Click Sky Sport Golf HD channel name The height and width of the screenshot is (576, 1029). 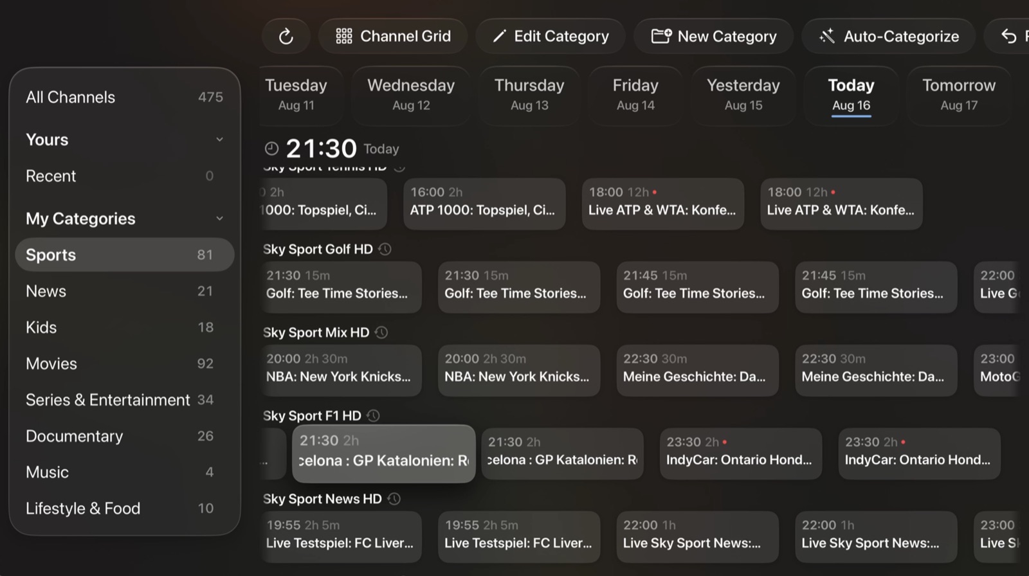pyautogui.click(x=318, y=249)
